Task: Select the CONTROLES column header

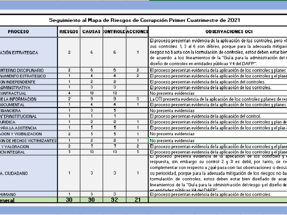Action: pyautogui.click(x=115, y=32)
